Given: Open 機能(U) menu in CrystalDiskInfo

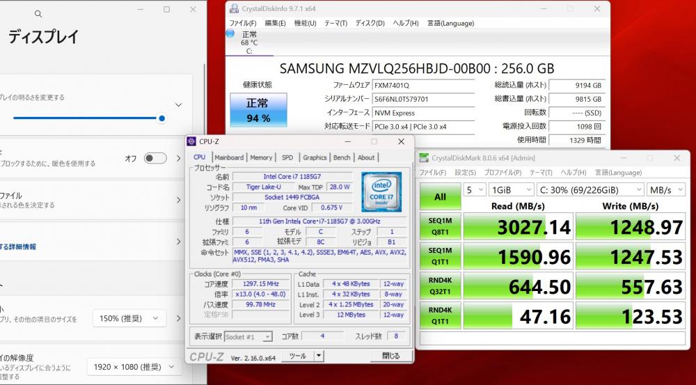Looking at the screenshot, I should [x=305, y=23].
